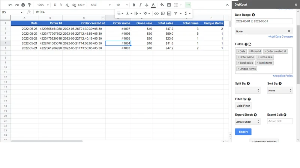Toggle bold formatting
Image resolution: width=300 pixels, height=168 pixels.
tap(134, 5)
